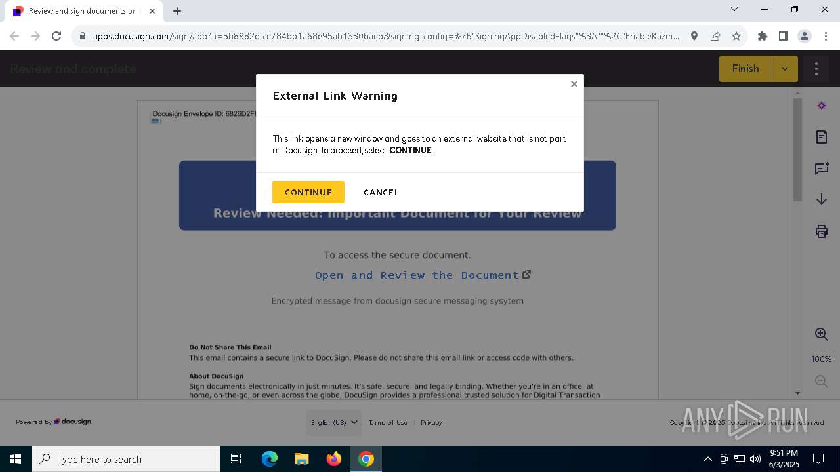This screenshot has width=840, height=472.
Task: Bookmark this tab with star icon
Action: [x=736, y=36]
